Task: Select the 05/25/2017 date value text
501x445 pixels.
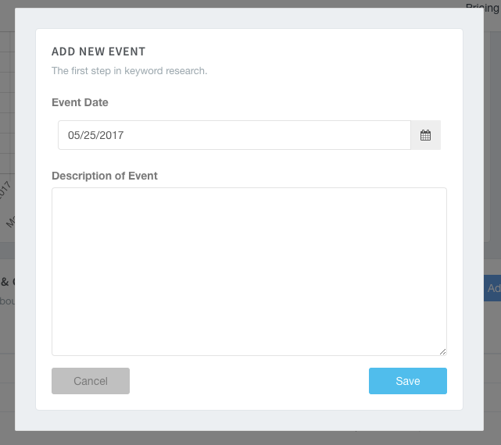Action: click(95, 135)
